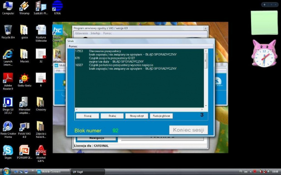
Task: Open the Mobile Connect desktop icon
Action: pyautogui.click(x=58, y=33)
